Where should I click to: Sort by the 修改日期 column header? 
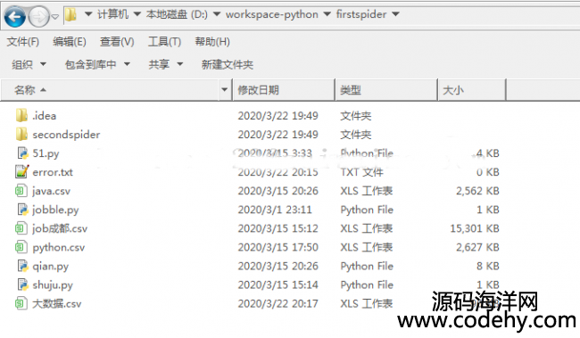pyautogui.click(x=284, y=90)
